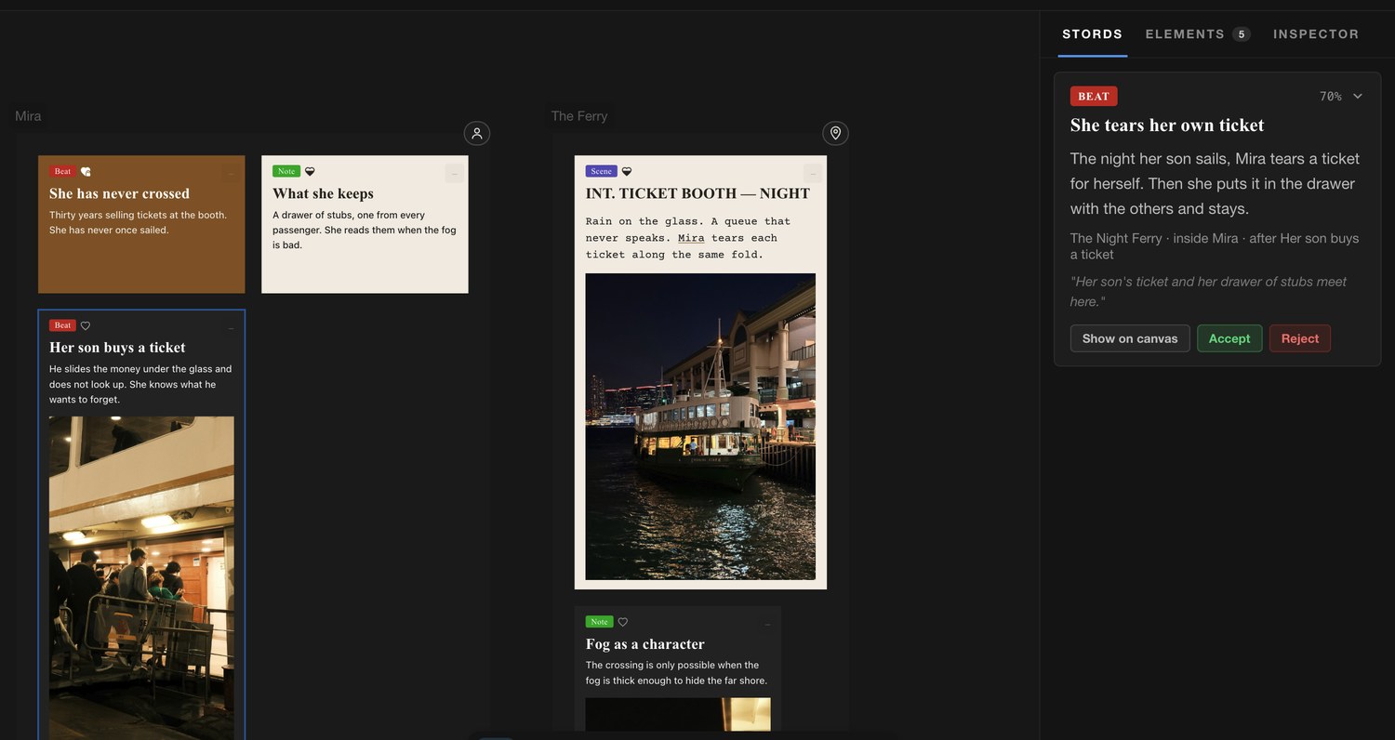Click the Scene tag on the ticket booth card

click(x=602, y=171)
